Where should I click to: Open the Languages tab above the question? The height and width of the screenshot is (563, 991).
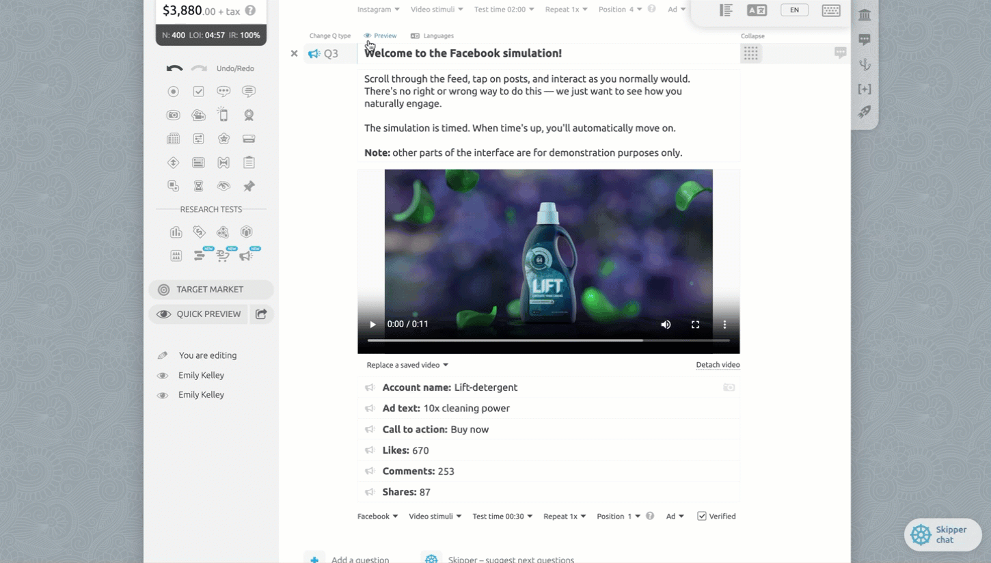point(432,36)
